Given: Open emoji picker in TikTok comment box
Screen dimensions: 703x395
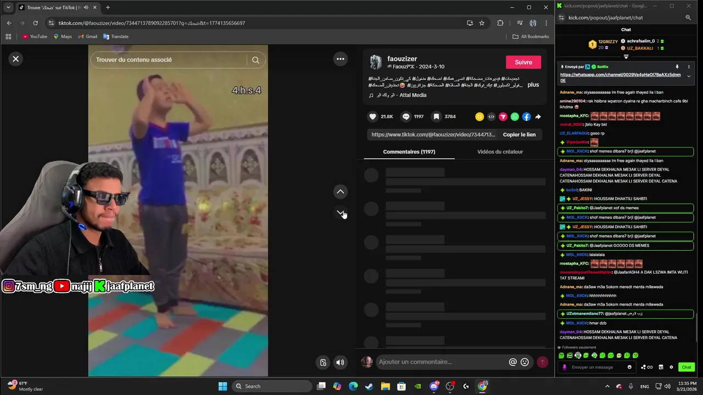Looking at the screenshot, I should pos(525,362).
